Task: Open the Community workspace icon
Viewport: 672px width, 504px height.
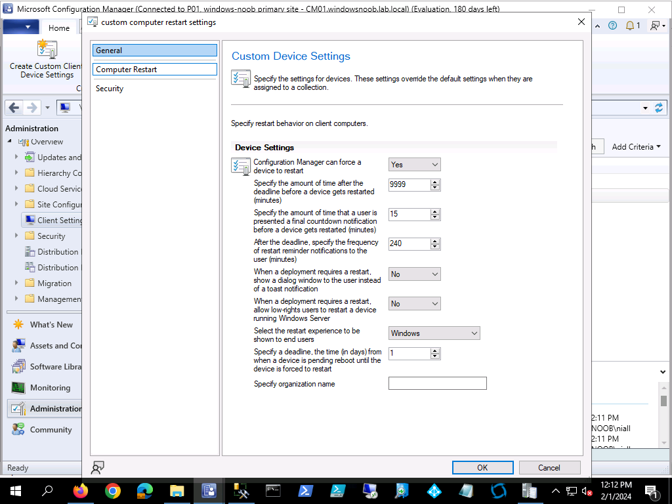Action: (x=18, y=430)
